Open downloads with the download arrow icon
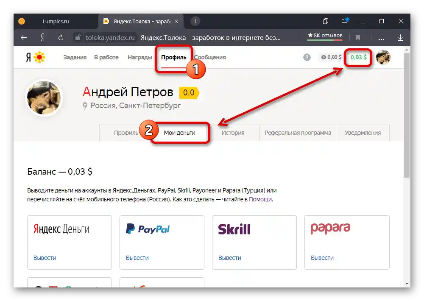This screenshot has height=301, width=424. [401, 38]
